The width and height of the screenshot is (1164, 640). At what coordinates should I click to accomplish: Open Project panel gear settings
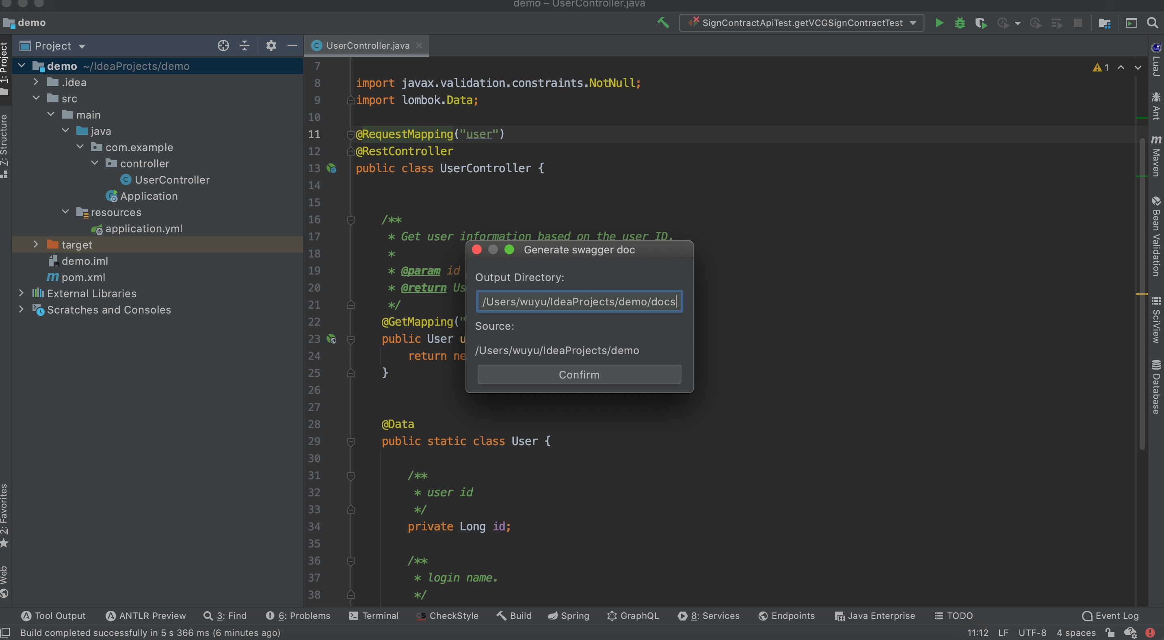[x=270, y=45]
